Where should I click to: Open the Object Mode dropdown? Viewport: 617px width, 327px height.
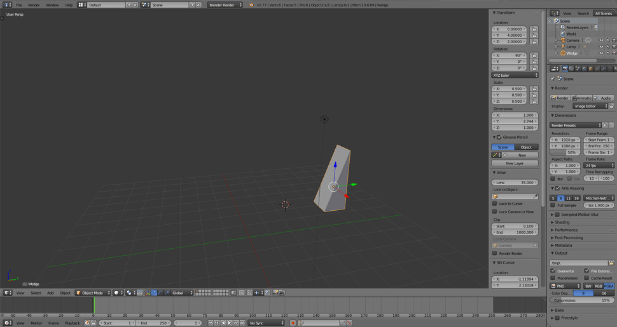point(92,293)
